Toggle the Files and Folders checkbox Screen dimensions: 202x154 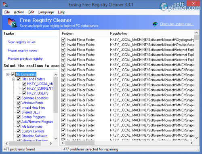(19, 79)
